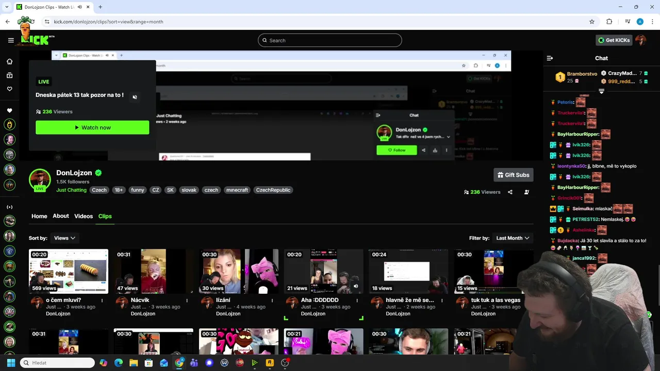This screenshot has width=660, height=371.
Task: Switch to the Home tab
Action: [x=39, y=216]
